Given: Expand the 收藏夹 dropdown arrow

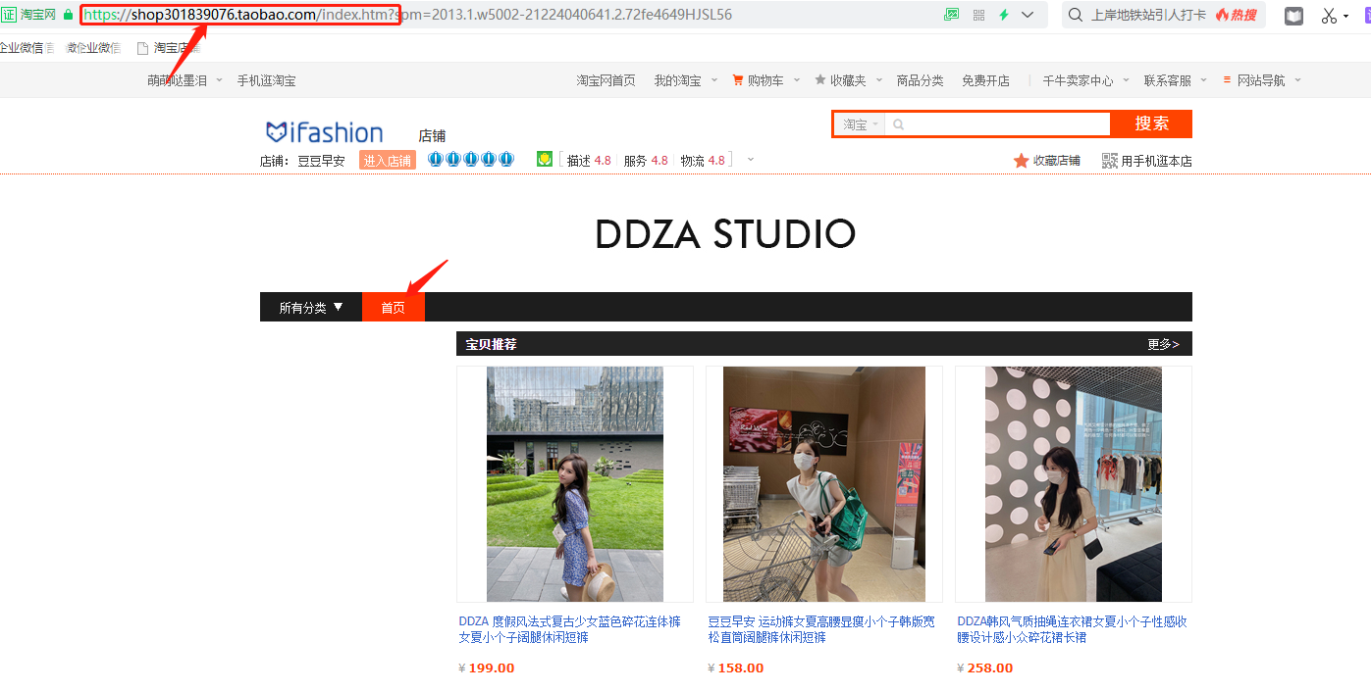Looking at the screenshot, I should (x=878, y=80).
